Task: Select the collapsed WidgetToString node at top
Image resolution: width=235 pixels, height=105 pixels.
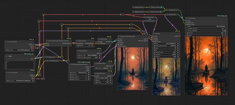Action: (x=138, y=7)
